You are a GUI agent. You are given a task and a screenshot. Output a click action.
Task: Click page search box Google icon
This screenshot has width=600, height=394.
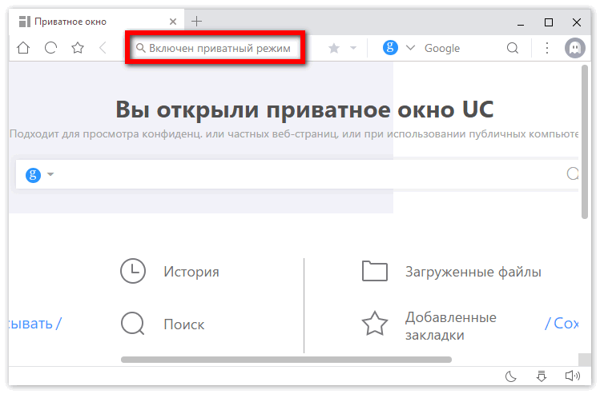coord(34,175)
